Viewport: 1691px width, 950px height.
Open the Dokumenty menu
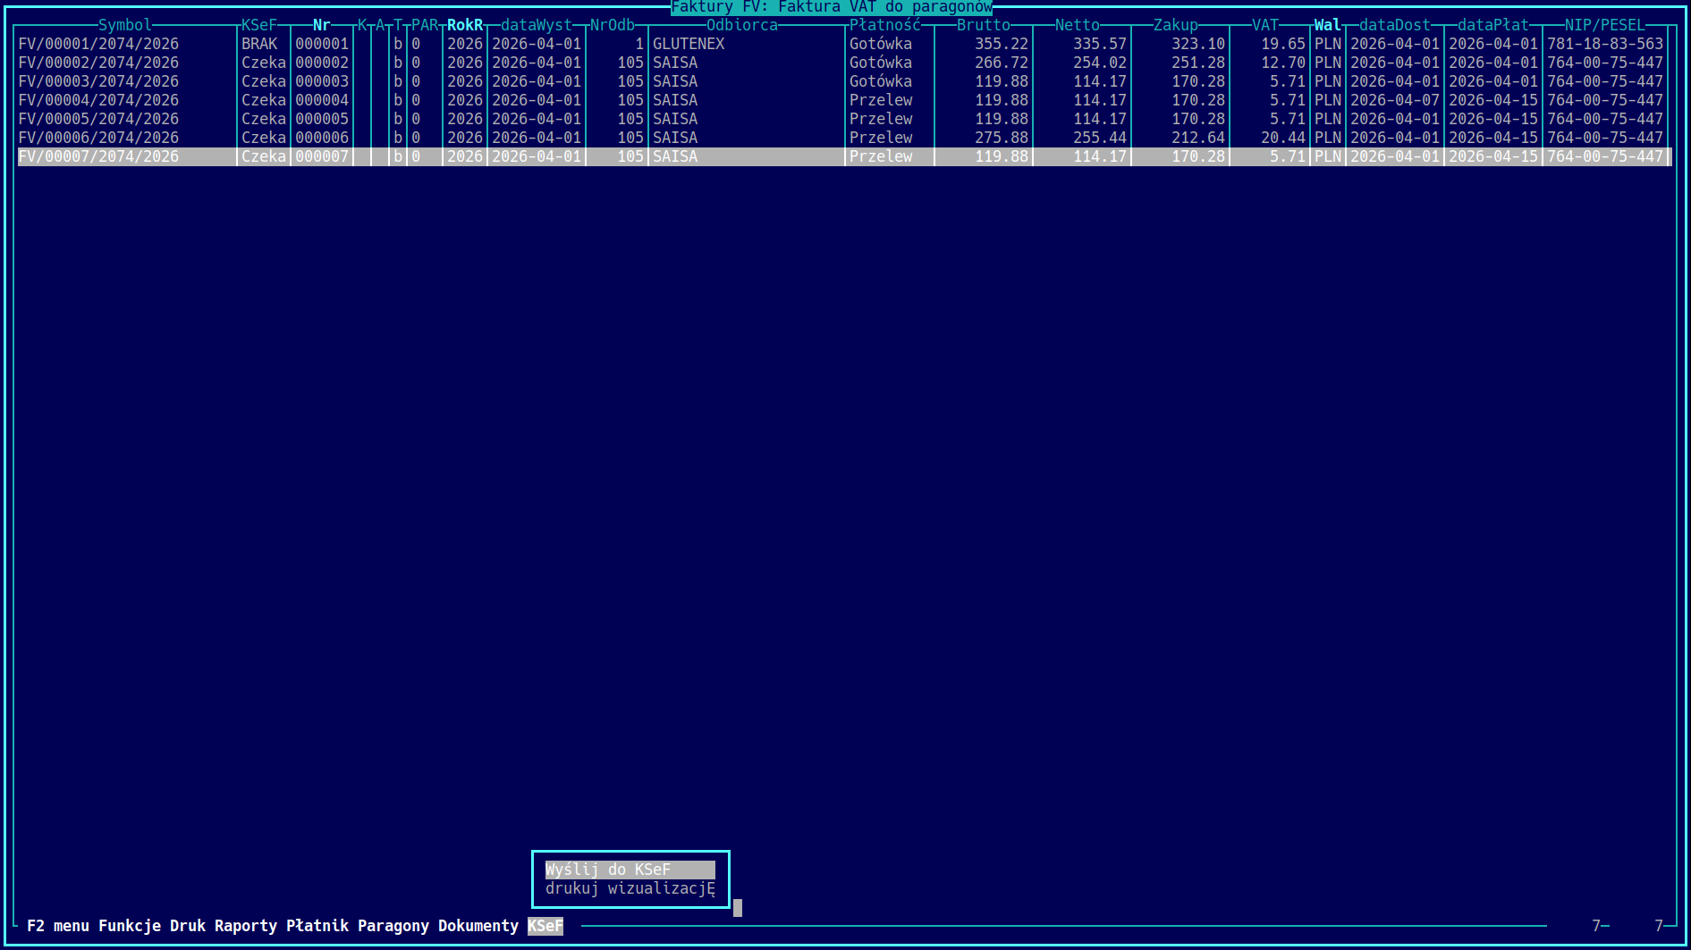pos(478,926)
